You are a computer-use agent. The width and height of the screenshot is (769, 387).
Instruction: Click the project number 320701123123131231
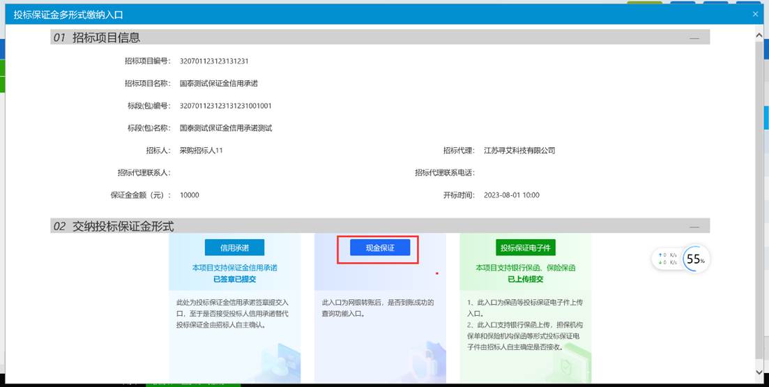214,61
